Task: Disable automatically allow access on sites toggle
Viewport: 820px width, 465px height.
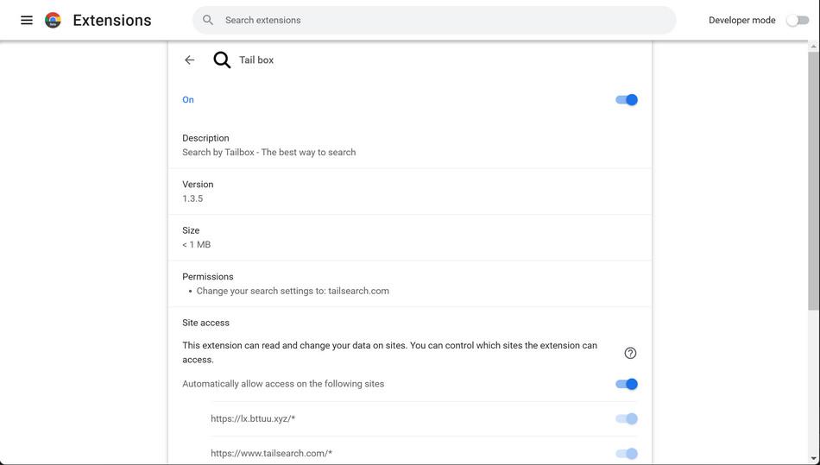Action: 626,384
